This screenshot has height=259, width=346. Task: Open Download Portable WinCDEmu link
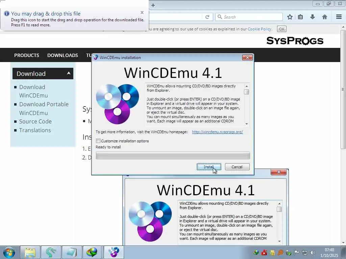[x=44, y=108]
